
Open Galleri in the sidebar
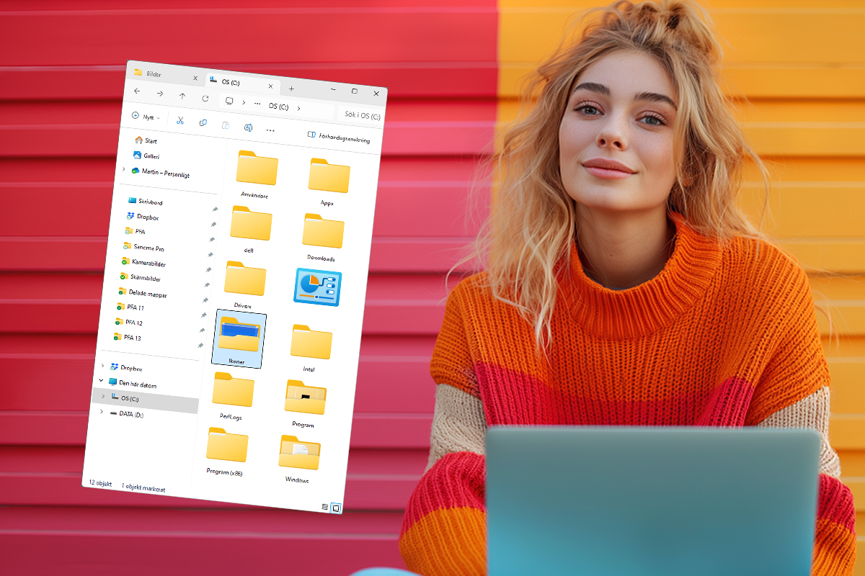pos(146,156)
